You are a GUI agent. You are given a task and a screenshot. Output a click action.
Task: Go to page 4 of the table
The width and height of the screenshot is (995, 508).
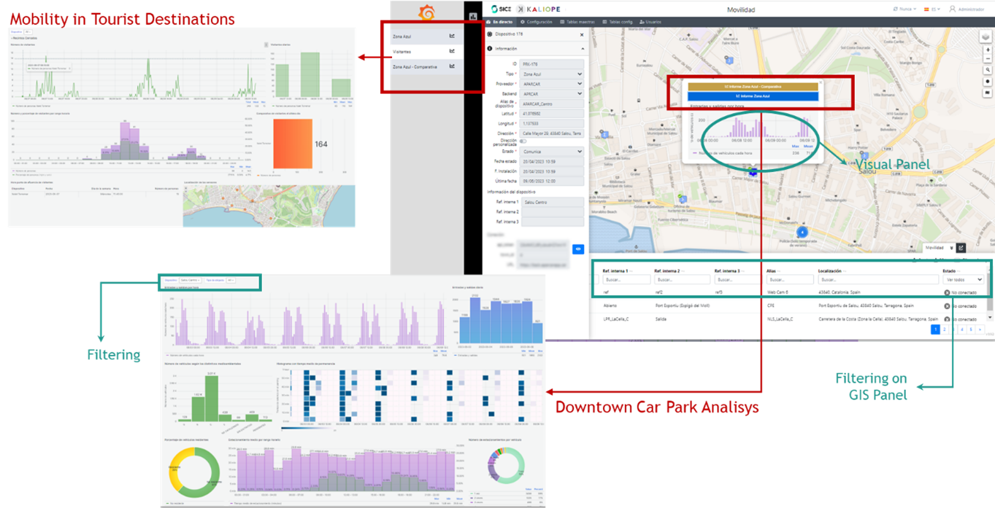pos(962,330)
